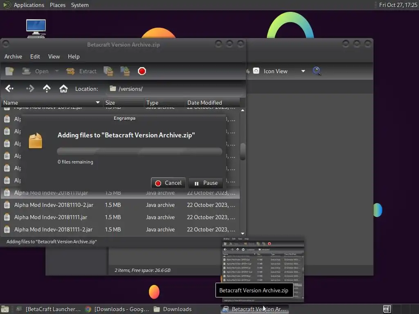419x314 pixels.
Task: Pause the adding files operation
Action: [206, 183]
